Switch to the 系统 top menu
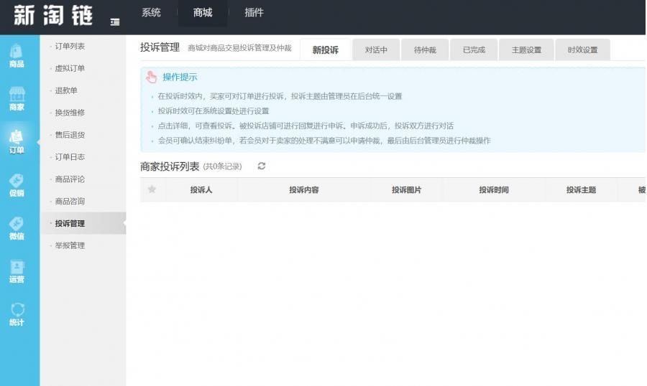Screen dimensions: 647x386 pos(151,13)
